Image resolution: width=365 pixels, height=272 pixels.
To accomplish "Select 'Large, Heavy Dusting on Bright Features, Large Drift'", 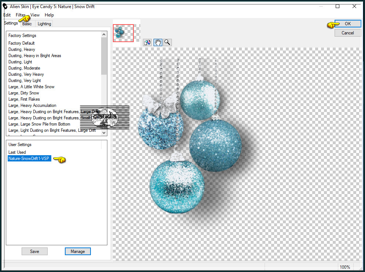I will [x=53, y=112].
